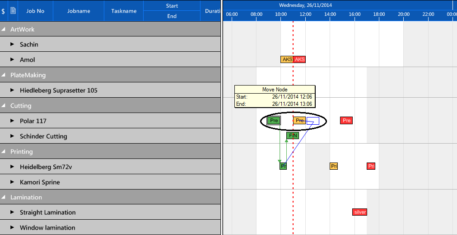Select the red Pri task on Heidelberg Sm72v
The height and width of the screenshot is (235, 457).
[371, 166]
